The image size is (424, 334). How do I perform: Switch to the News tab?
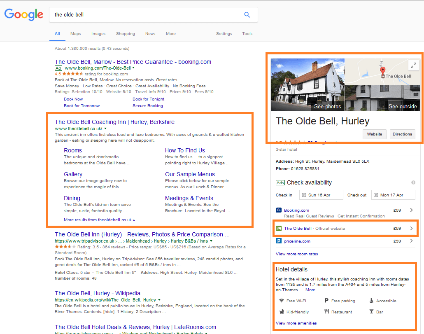(x=150, y=33)
